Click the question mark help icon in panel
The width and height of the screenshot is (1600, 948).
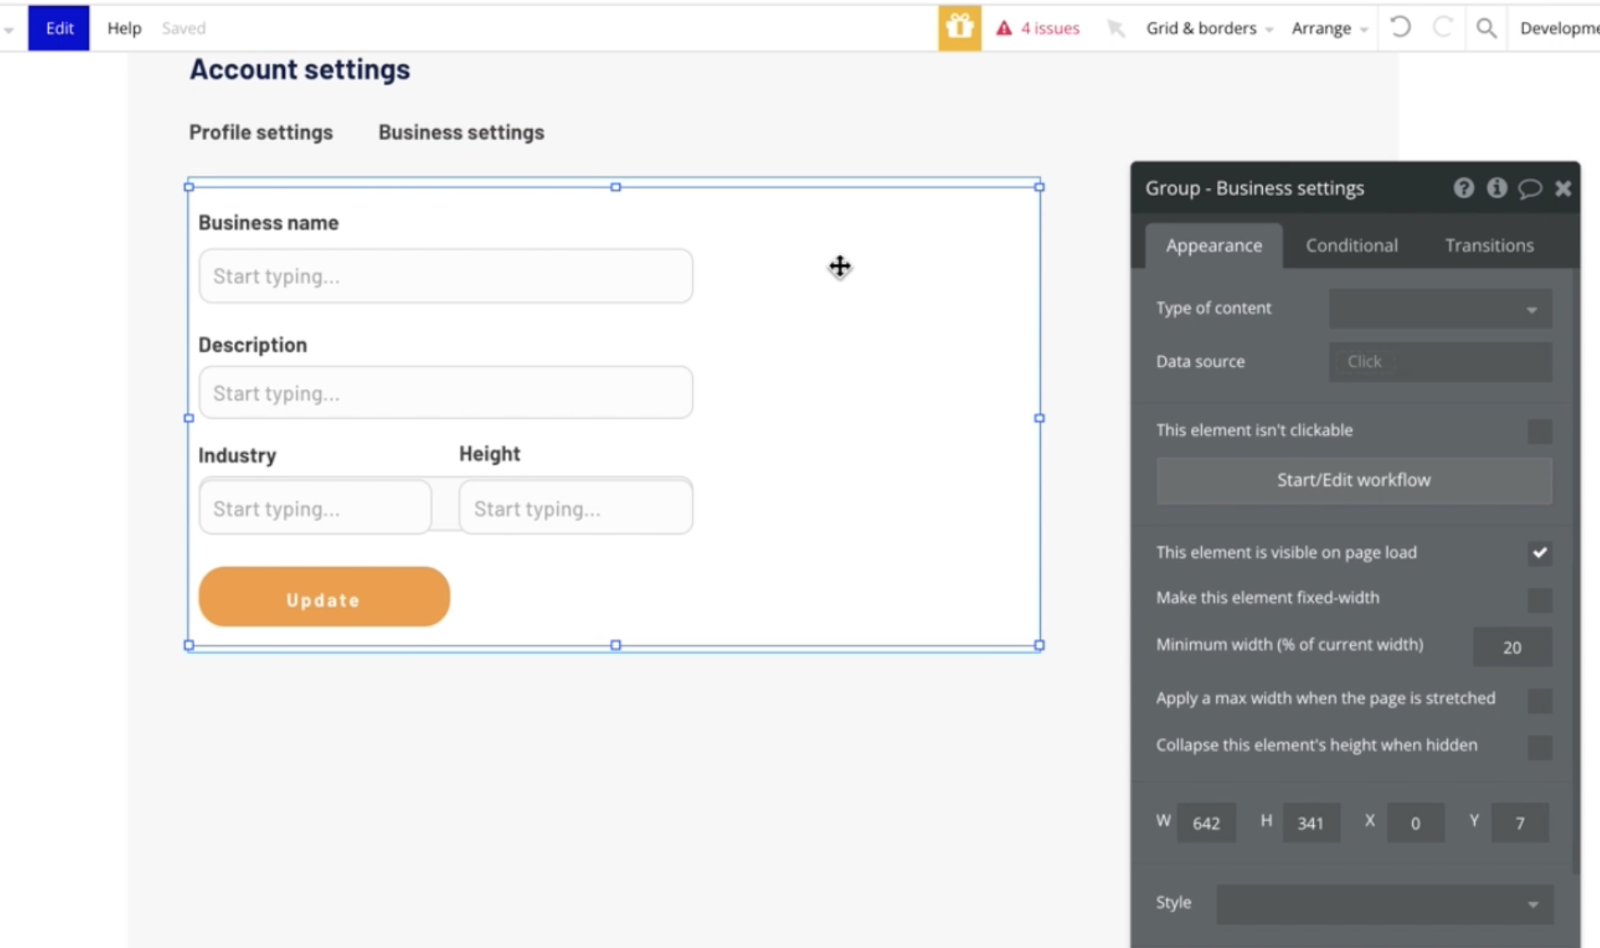1463,188
